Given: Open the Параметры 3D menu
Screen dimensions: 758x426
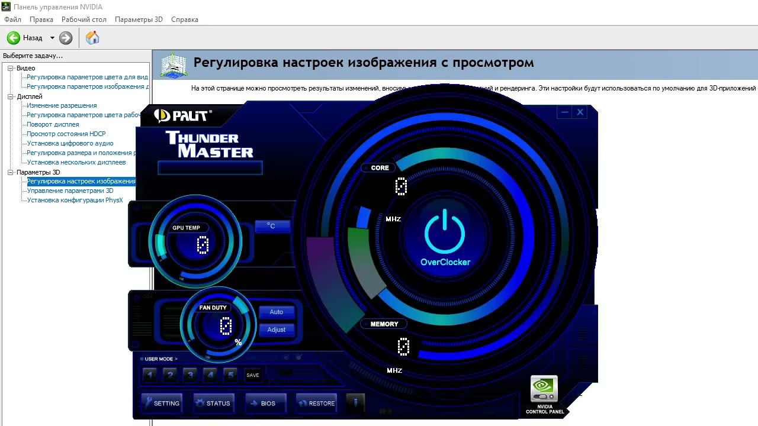Looking at the screenshot, I should pyautogui.click(x=139, y=20).
